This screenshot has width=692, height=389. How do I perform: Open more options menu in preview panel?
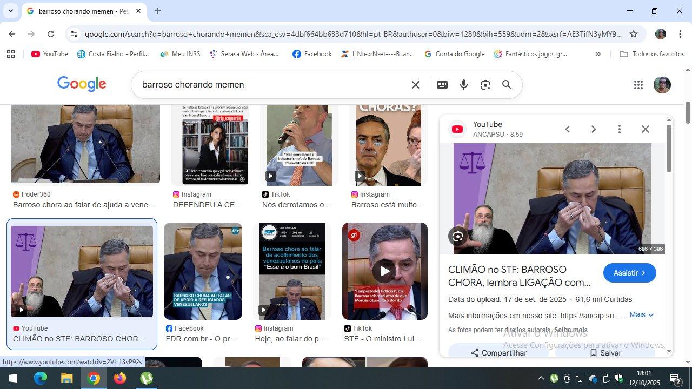click(x=619, y=129)
